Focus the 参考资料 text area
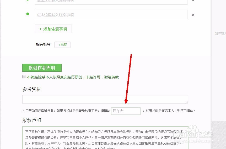Image resolution: width=226 pixels, height=149 pixels. coord(105,99)
